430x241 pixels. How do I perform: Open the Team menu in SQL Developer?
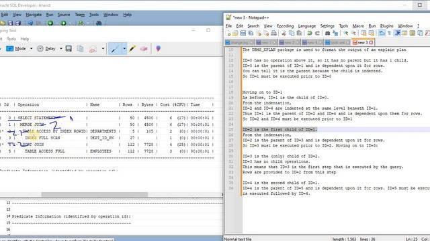[x=80, y=15]
